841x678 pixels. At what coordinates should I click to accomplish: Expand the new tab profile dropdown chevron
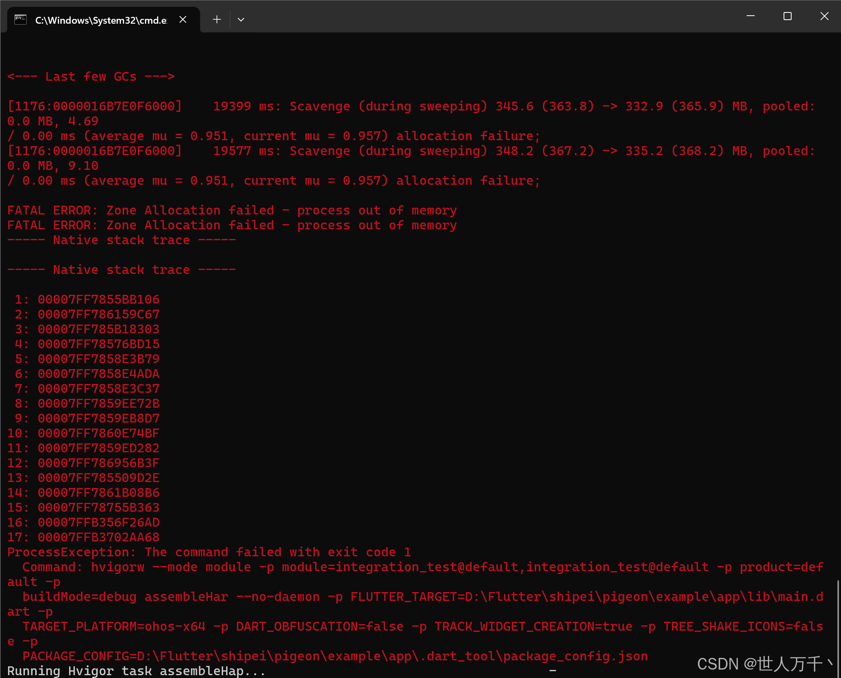[x=241, y=19]
